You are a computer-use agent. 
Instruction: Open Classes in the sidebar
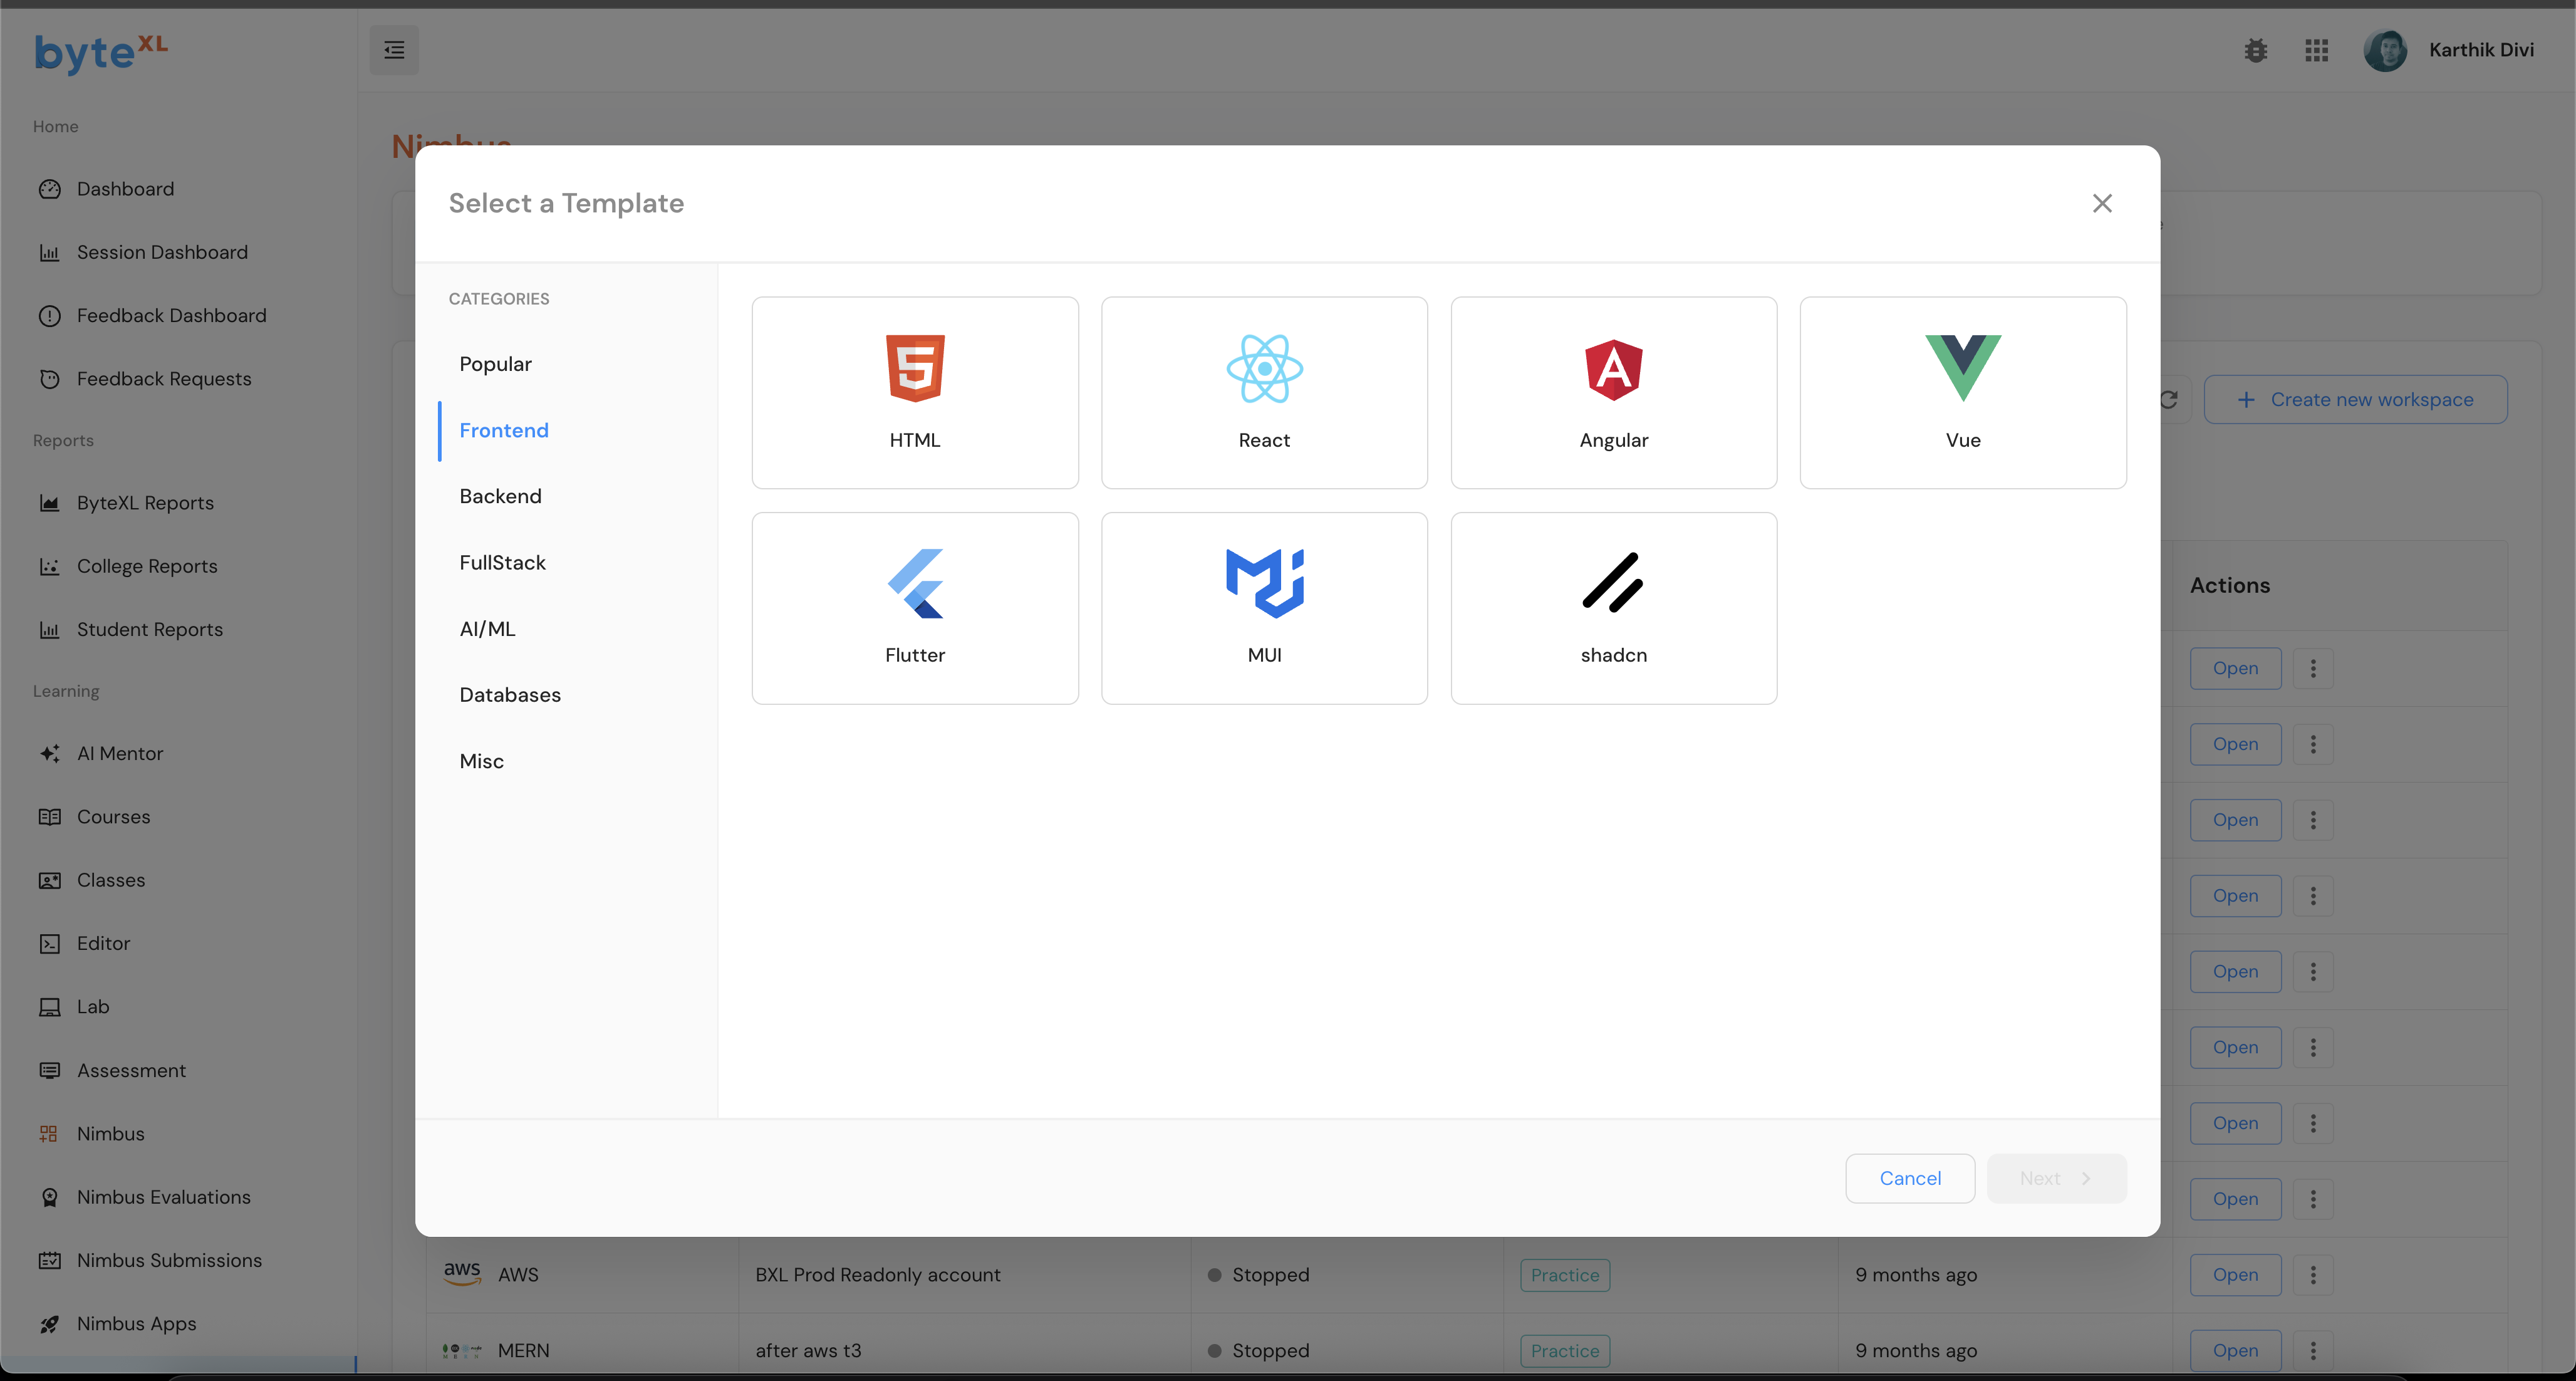click(x=111, y=880)
